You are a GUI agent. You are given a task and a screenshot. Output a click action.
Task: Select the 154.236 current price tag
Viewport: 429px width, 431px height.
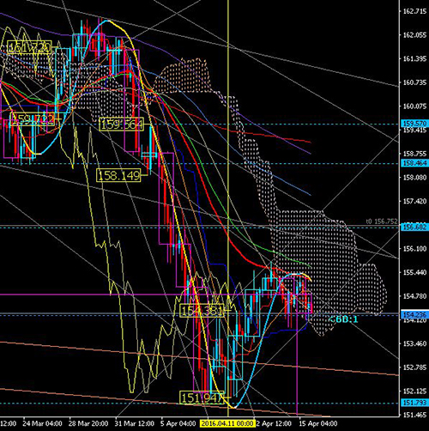point(414,315)
